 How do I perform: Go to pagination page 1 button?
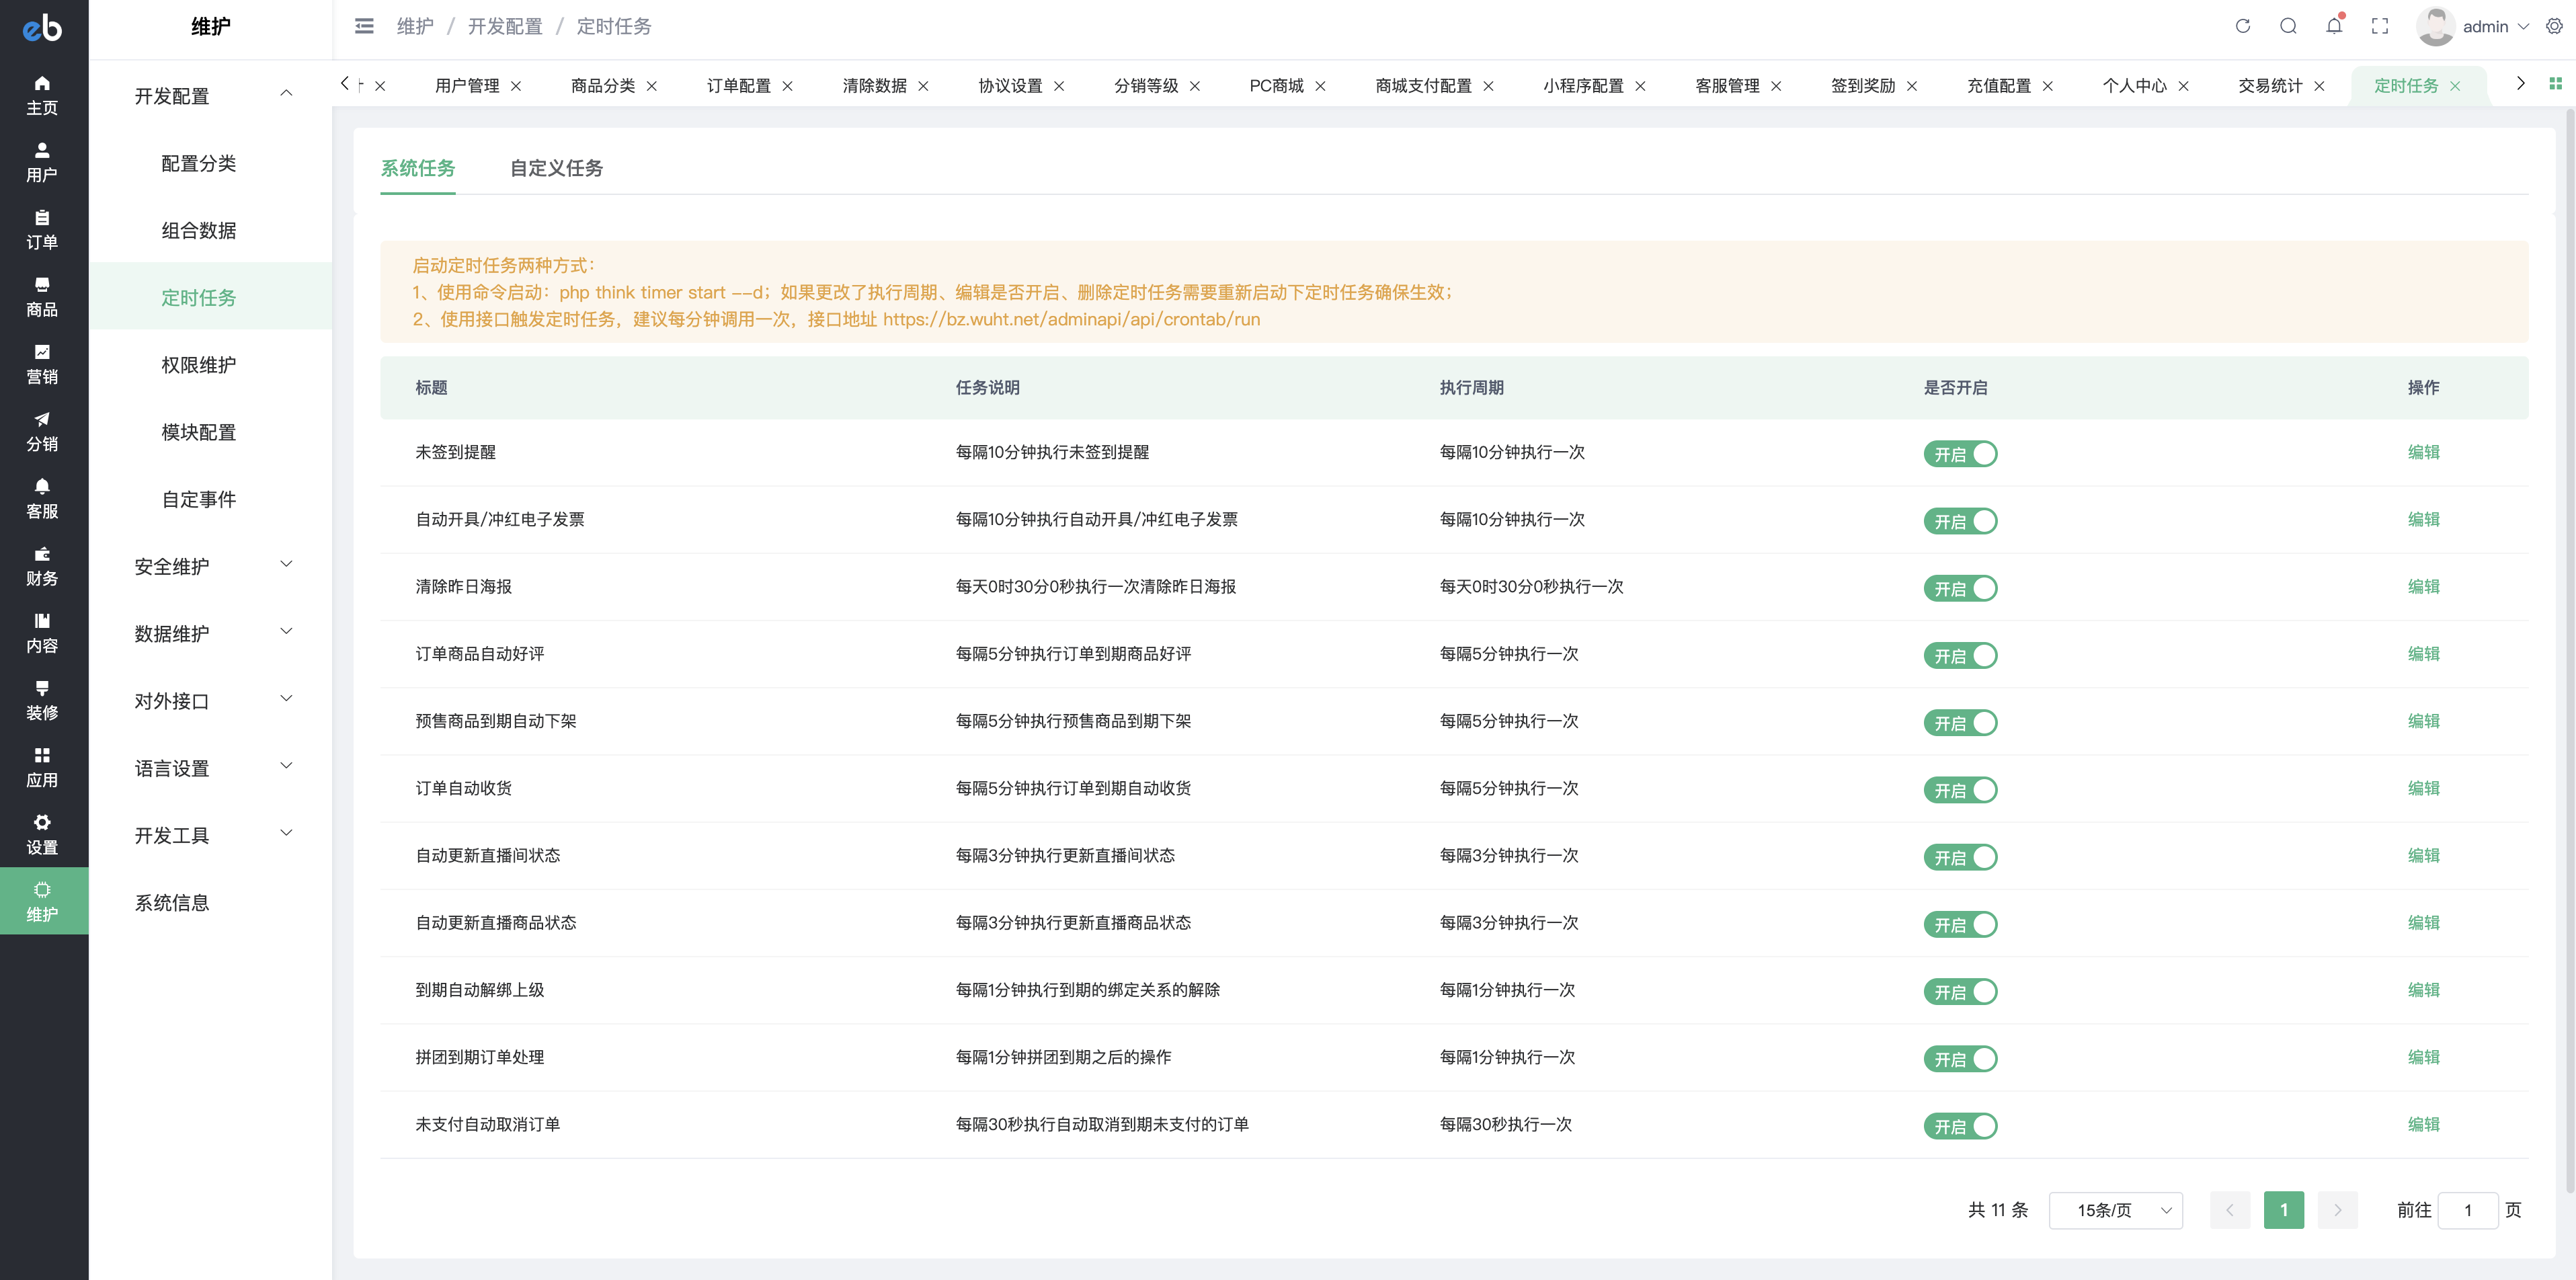click(2283, 1210)
